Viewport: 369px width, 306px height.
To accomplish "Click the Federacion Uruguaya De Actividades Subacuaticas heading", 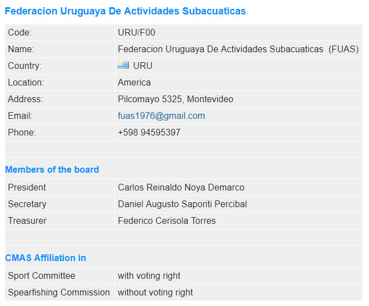I will click(x=125, y=11).
